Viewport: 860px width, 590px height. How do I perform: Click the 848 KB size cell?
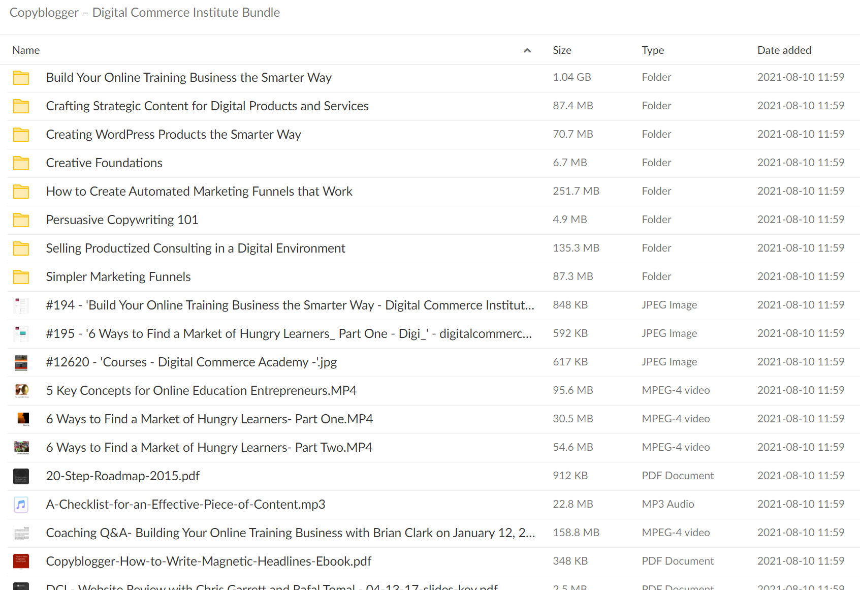[x=570, y=305]
